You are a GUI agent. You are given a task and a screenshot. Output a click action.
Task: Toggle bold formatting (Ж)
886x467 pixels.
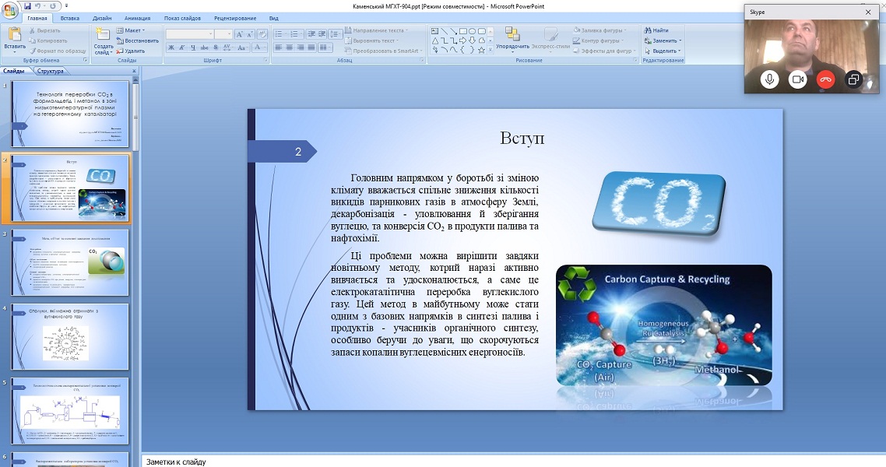tap(171, 47)
